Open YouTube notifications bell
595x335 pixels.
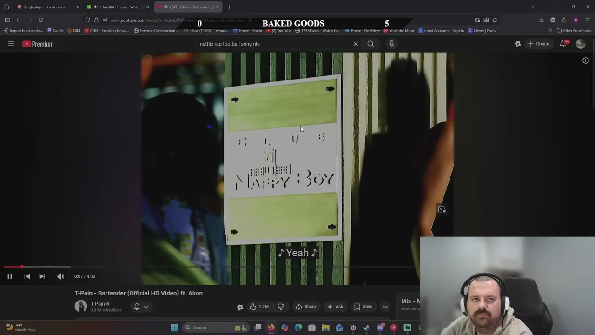[563, 44]
